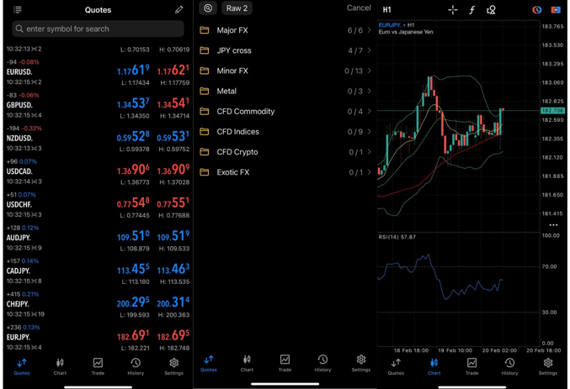Select the EURUSD quote row
The height and width of the screenshot is (389, 570).
tap(99, 72)
